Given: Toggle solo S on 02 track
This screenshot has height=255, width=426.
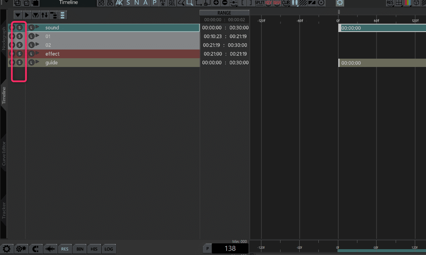Looking at the screenshot, I should pyautogui.click(x=19, y=45).
